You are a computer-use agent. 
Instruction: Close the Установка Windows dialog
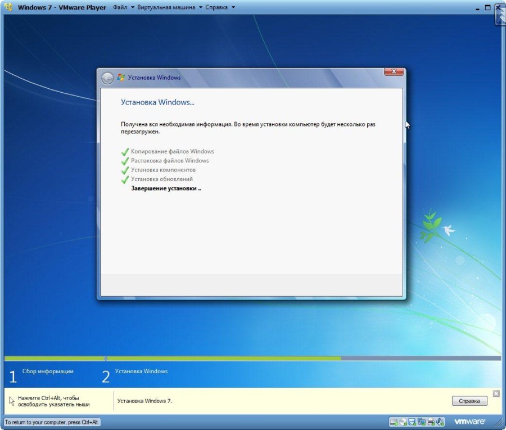(x=394, y=72)
